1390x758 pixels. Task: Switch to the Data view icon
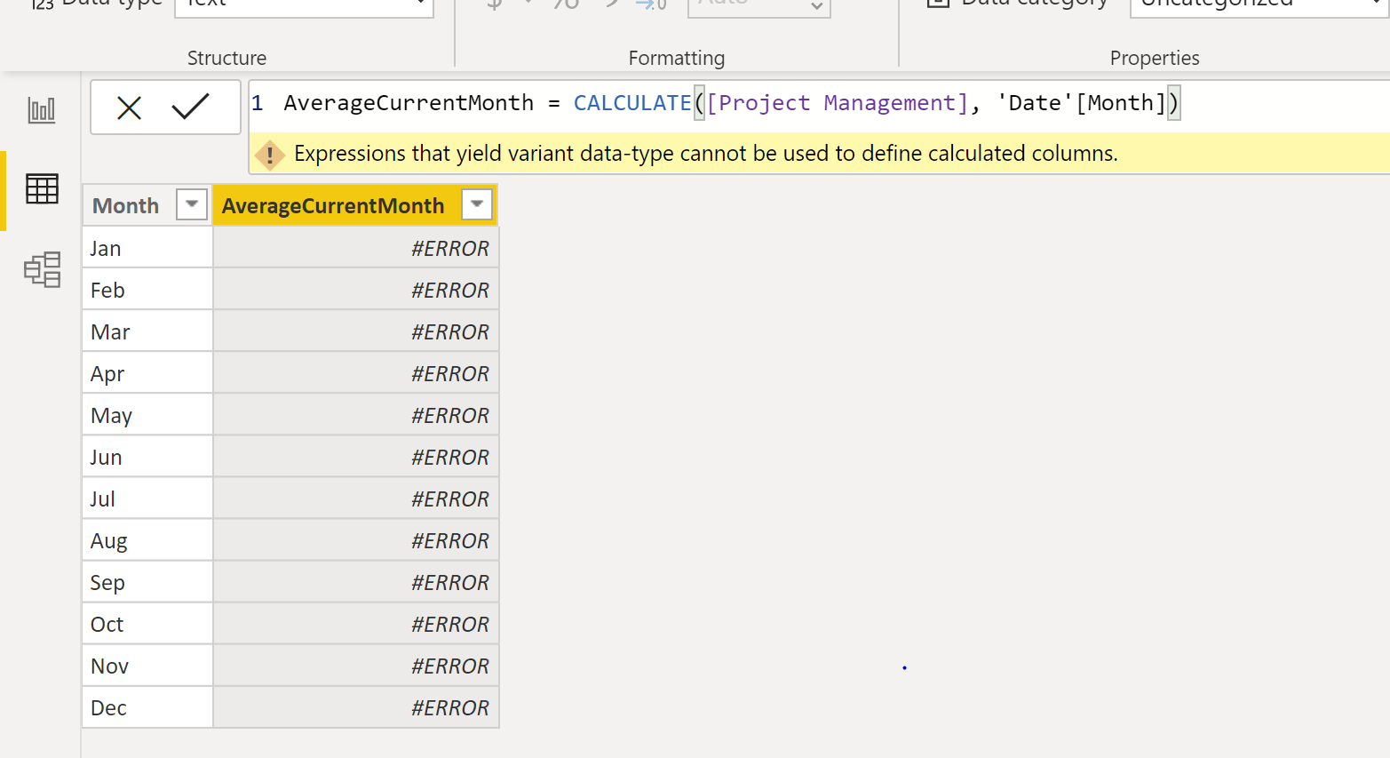(42, 188)
